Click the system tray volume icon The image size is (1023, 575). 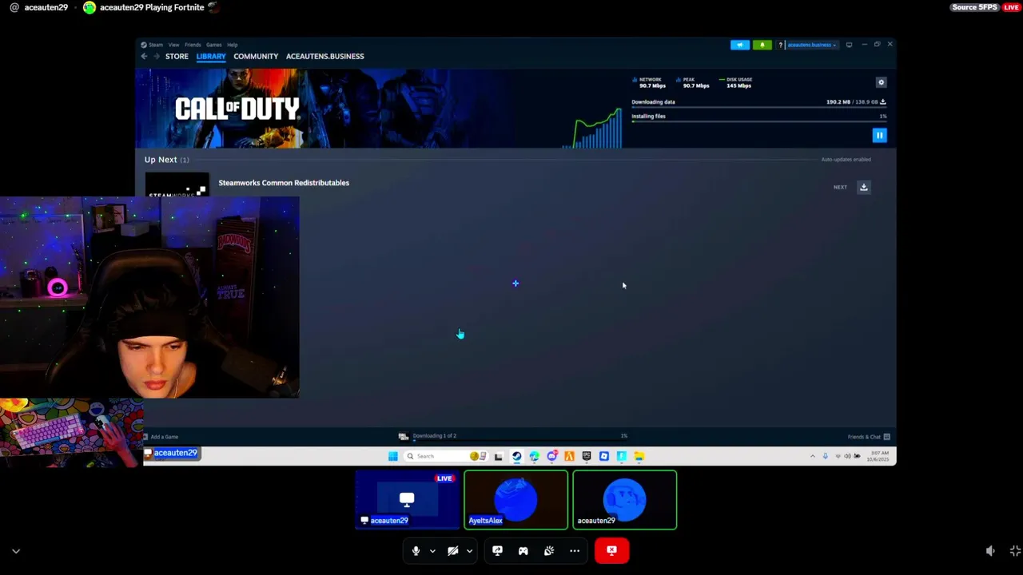point(847,456)
